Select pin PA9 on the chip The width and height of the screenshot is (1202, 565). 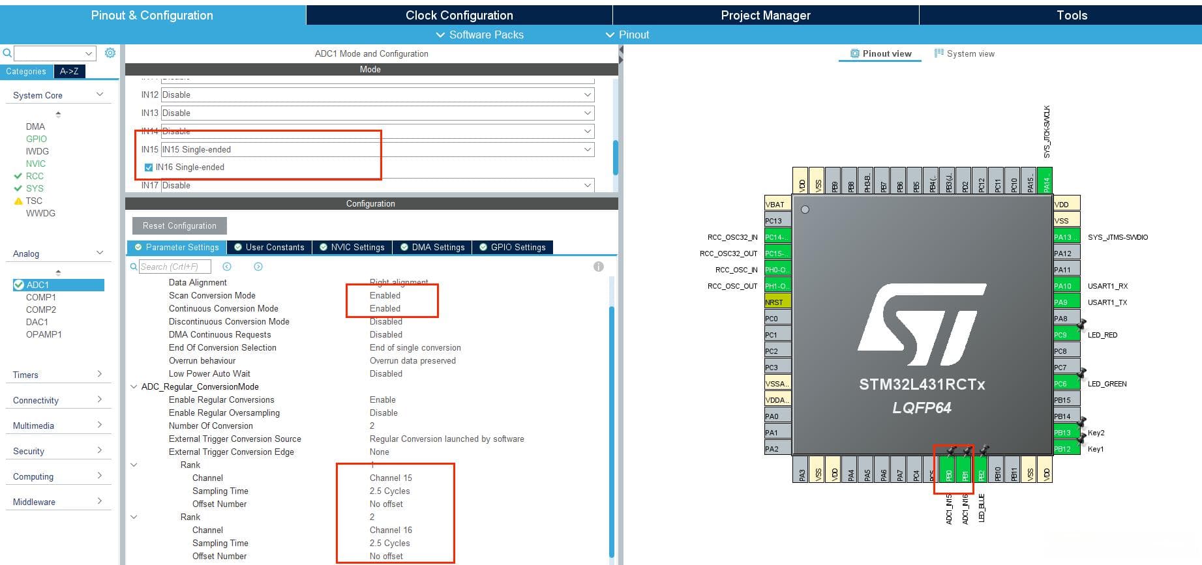coord(1066,302)
